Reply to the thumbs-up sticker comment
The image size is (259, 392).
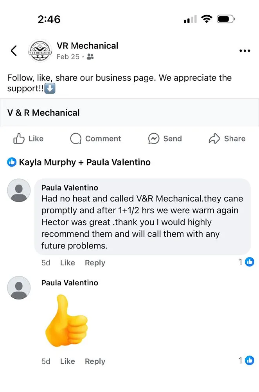pyautogui.click(x=95, y=361)
